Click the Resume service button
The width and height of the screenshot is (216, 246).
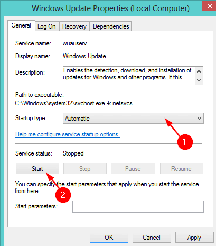(x=182, y=169)
